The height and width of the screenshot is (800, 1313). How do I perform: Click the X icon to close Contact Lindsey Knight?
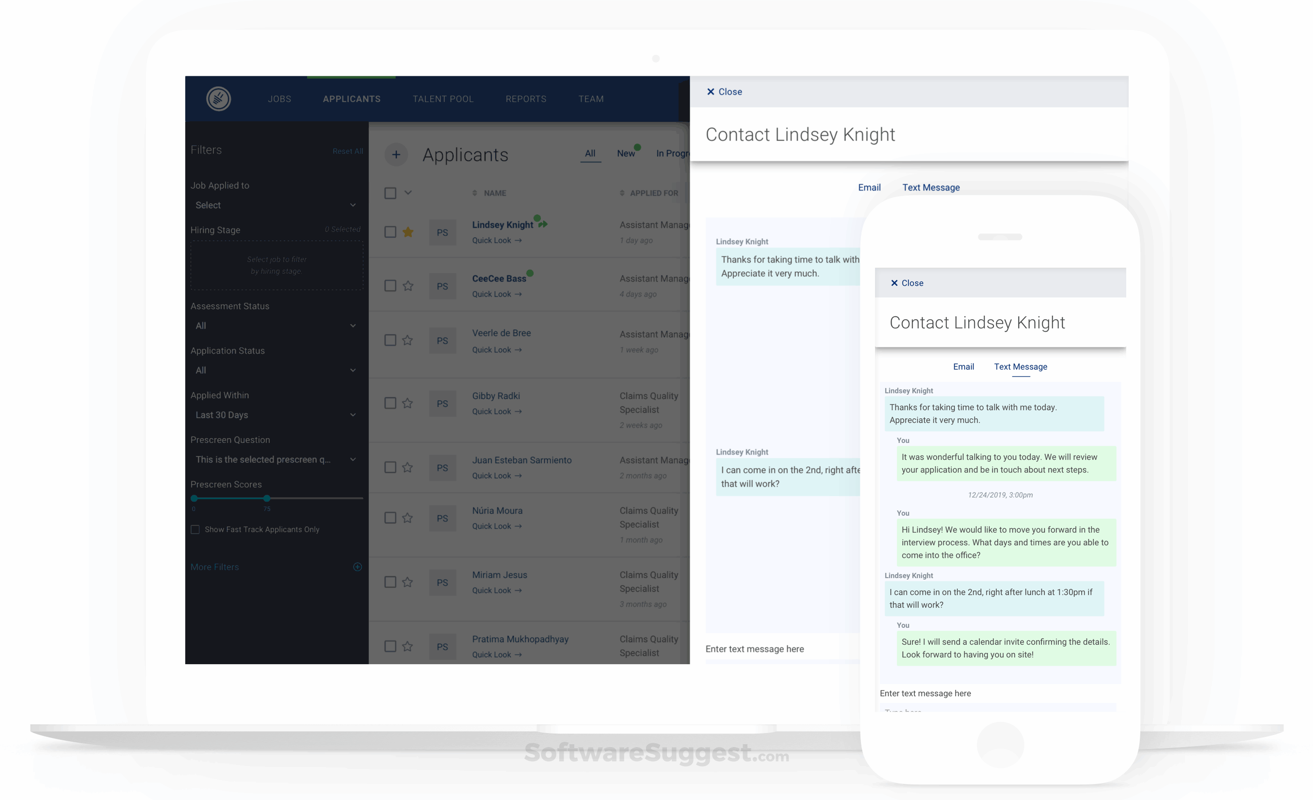coord(711,91)
